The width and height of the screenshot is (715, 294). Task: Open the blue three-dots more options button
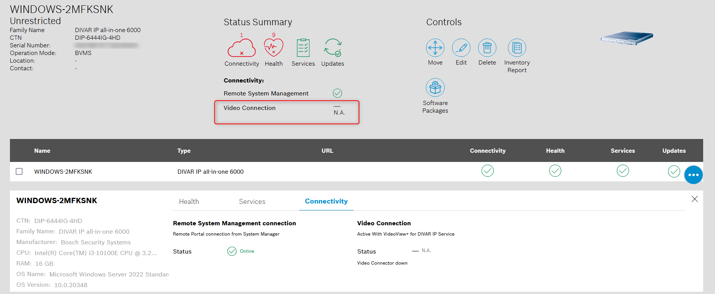(693, 175)
